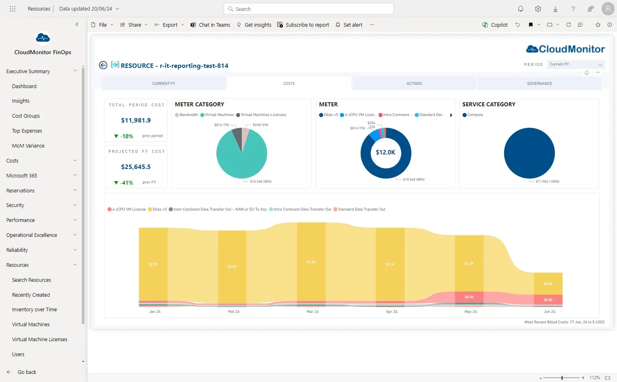Click the Bandwidth legend color dot
617x382 pixels.
(177, 115)
